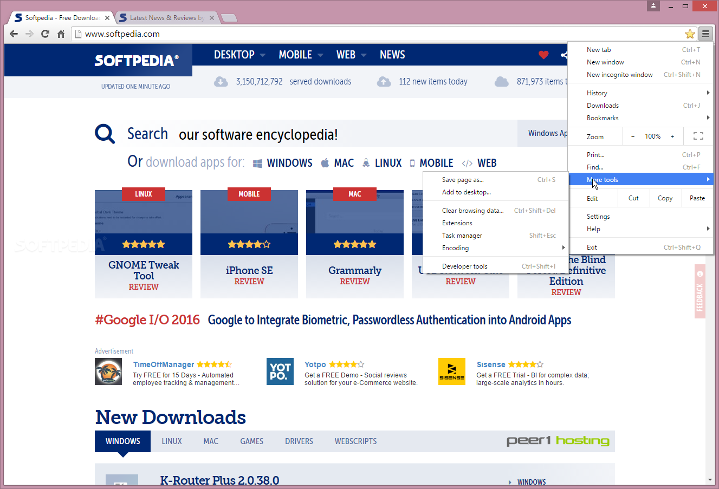Click the red heart icon in Softpedia header
The image size is (719, 489).
tap(543, 55)
